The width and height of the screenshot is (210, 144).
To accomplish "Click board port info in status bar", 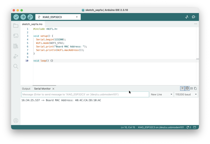I will tap(161, 127).
